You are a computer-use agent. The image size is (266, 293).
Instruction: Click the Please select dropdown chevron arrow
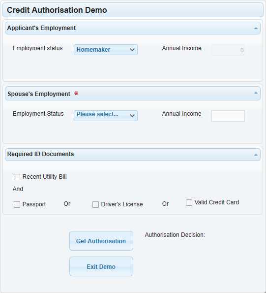[132, 116]
